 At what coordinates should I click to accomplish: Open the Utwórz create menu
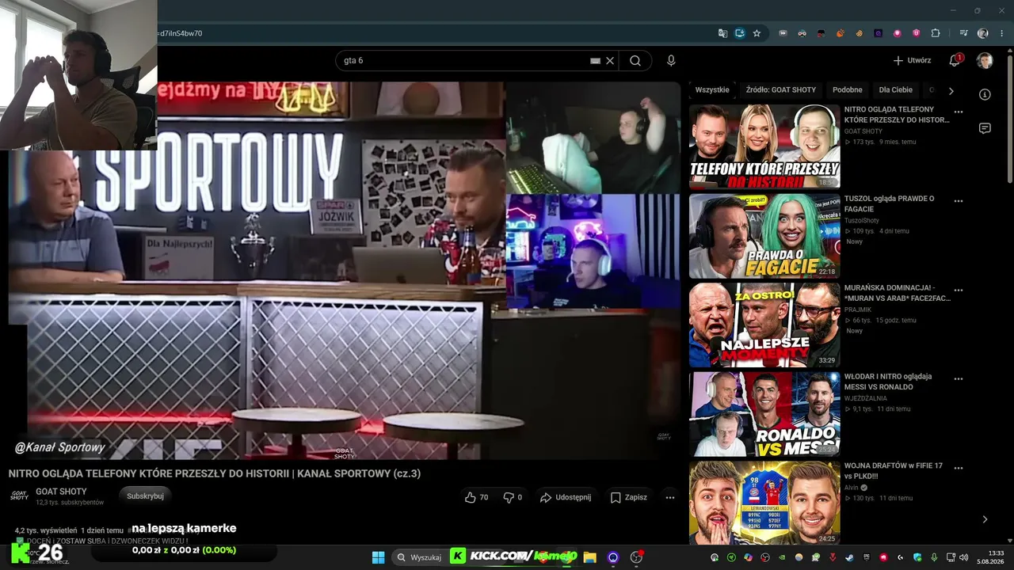(912, 60)
